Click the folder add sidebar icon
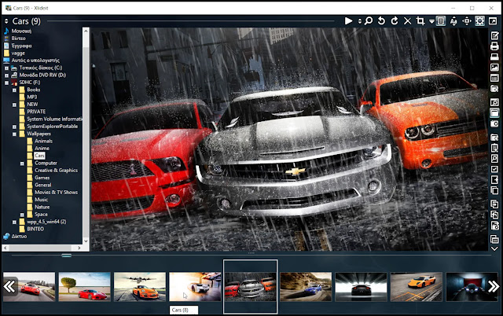Image resolution: width=503 pixels, height=316 pixels. tap(494, 138)
